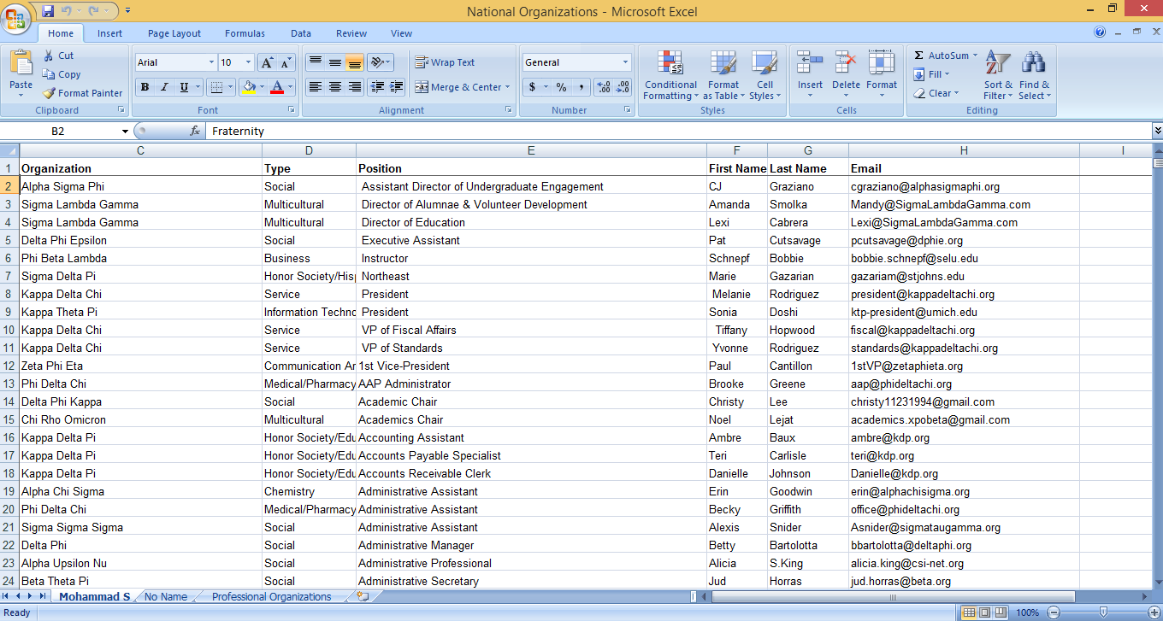Click the zoom slider handle
Viewport: 1163px width, 621px height.
pyautogui.click(x=1103, y=612)
